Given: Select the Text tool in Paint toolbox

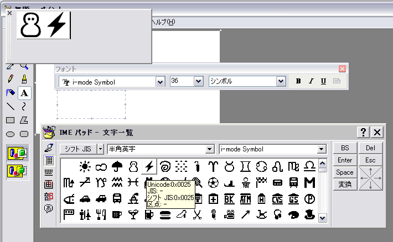Looking at the screenshot, I should pyautogui.click(x=24, y=93).
